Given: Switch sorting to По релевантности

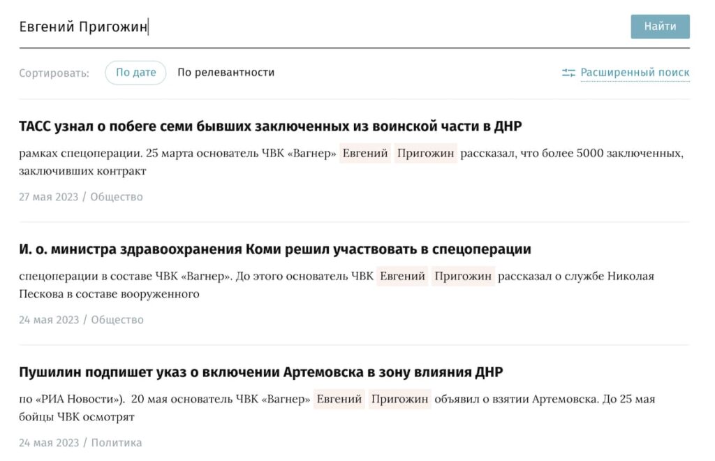Looking at the screenshot, I should 226,73.
